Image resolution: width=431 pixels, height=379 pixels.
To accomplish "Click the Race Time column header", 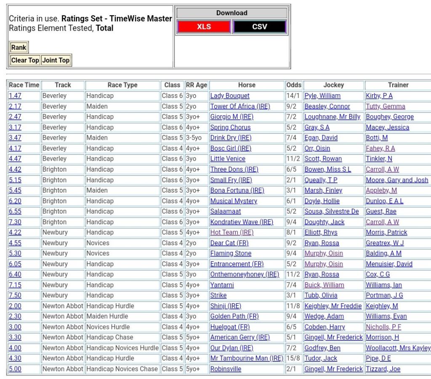I will 24,85.
